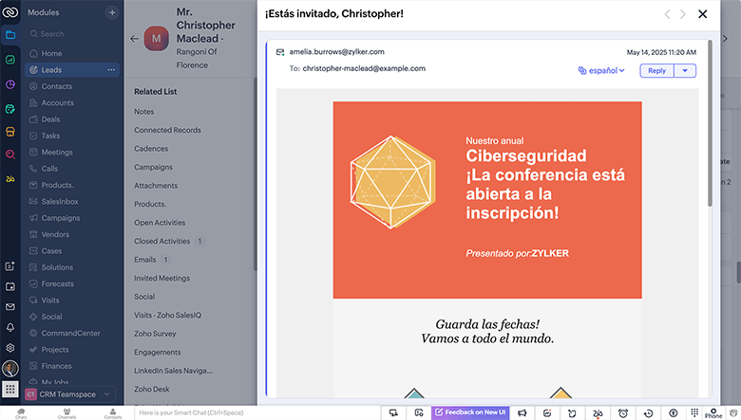This screenshot has width=741, height=420.
Task: Open the Phone dialer in bottom bar
Action: point(713,413)
